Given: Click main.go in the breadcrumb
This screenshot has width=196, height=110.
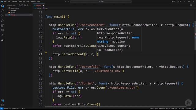Looking at the screenshot, I should coord(39,8).
